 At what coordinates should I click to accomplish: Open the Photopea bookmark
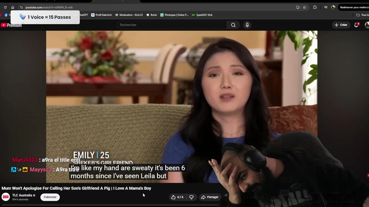pyautogui.click(x=174, y=15)
